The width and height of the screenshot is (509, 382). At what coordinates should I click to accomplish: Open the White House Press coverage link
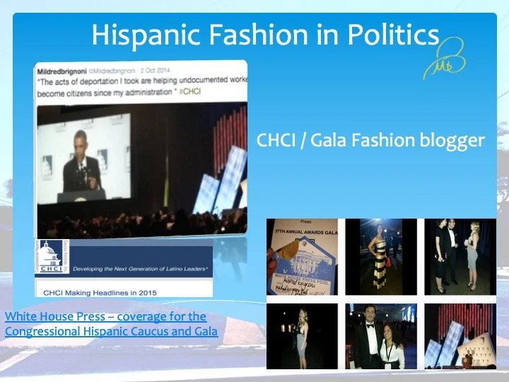(x=111, y=324)
